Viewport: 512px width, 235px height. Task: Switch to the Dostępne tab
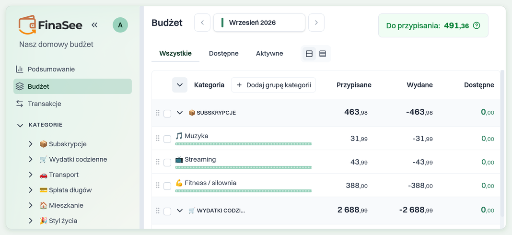pyautogui.click(x=224, y=53)
